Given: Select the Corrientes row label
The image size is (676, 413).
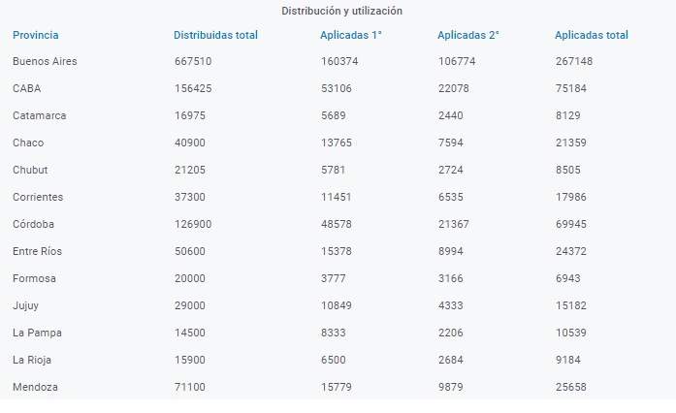Looking at the screenshot, I should pos(38,197).
